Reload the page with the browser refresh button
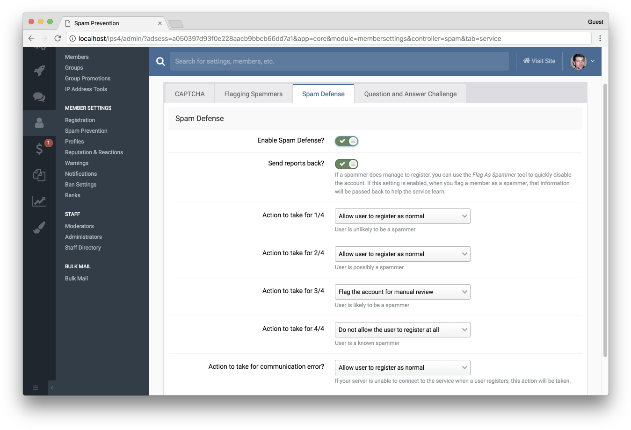 pyautogui.click(x=58, y=39)
